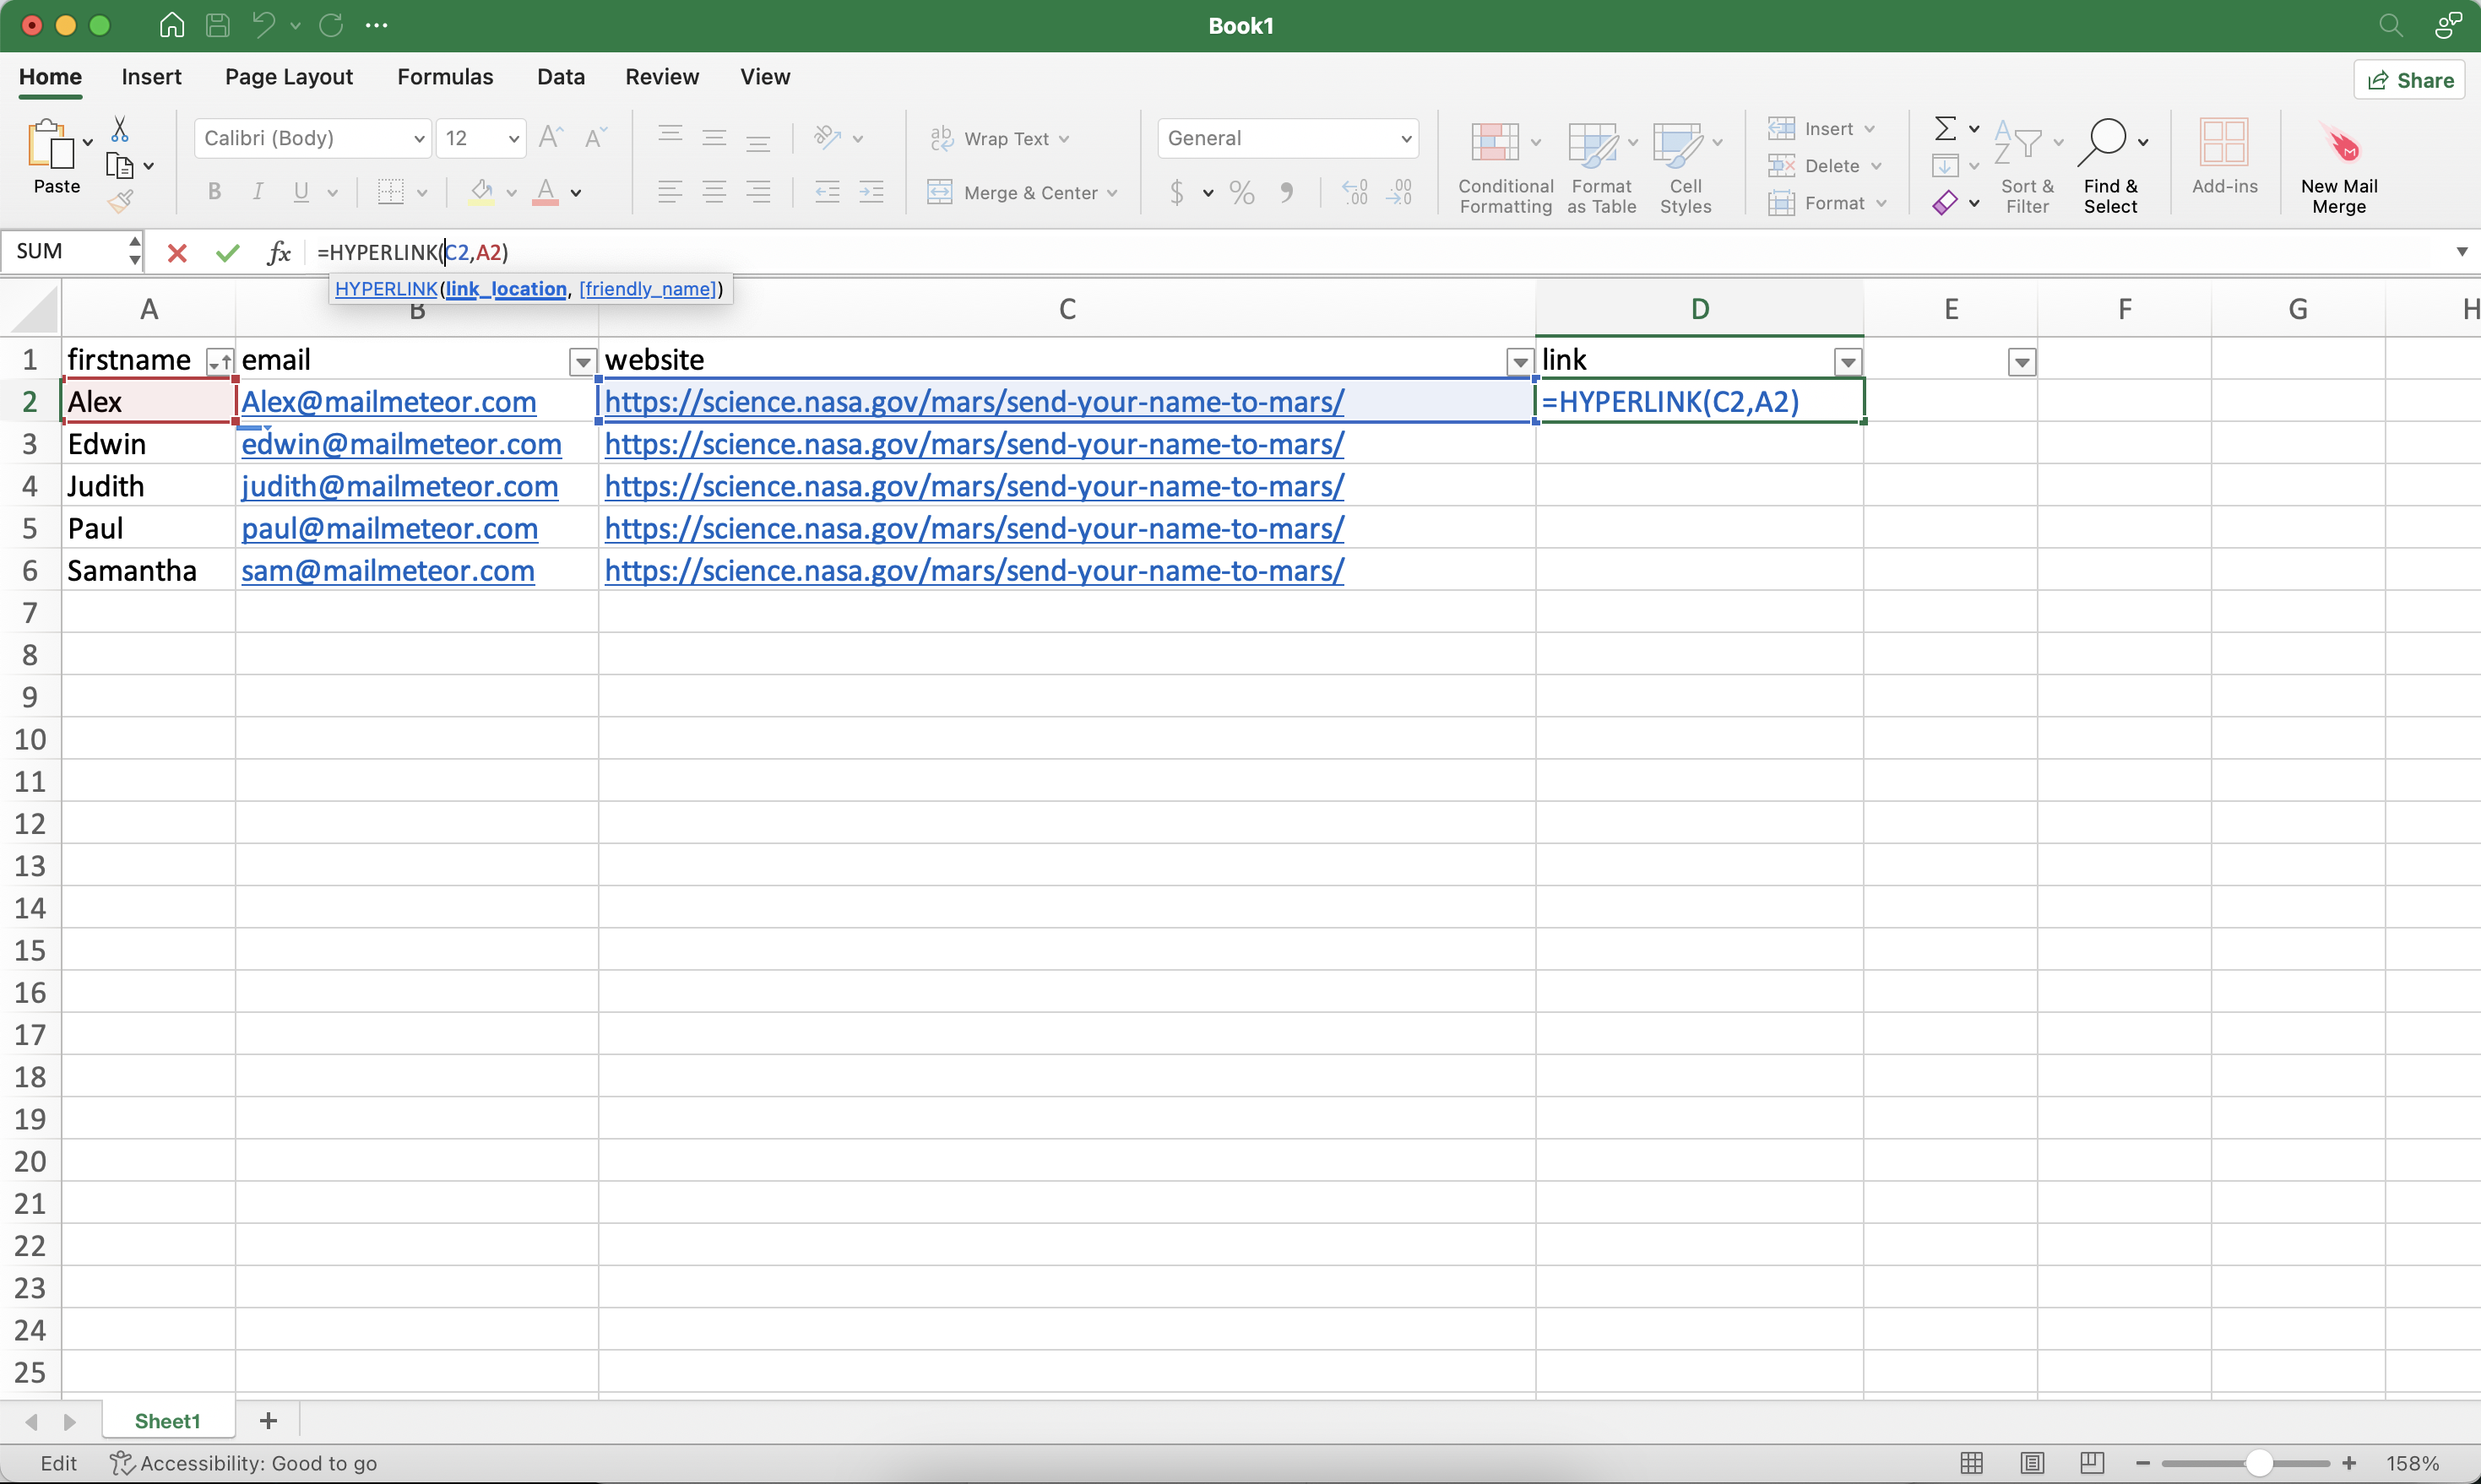The image size is (2481, 1484).
Task: Open the website column filter dropdown
Action: point(1520,362)
